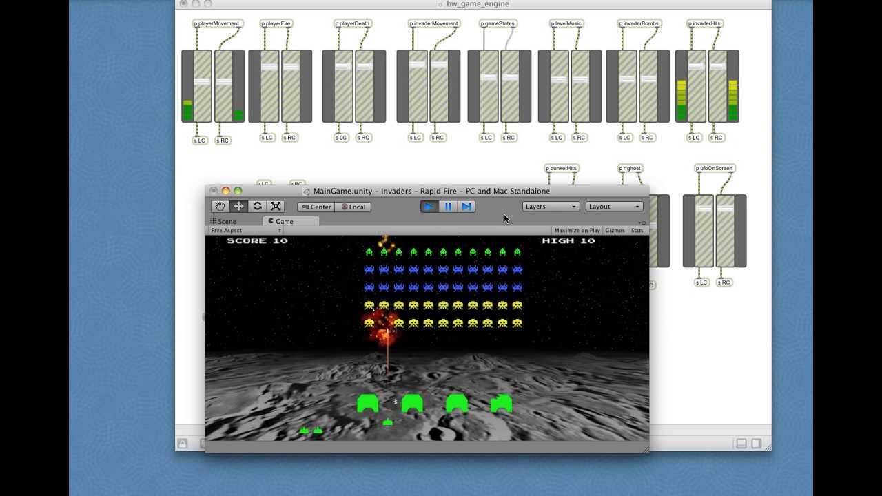Toggle Maximize on Play in Game view

577,230
